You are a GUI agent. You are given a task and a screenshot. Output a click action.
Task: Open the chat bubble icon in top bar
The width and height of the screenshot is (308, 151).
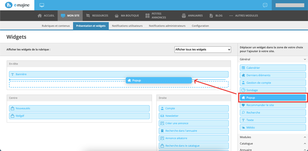pyautogui.click(x=265, y=5)
